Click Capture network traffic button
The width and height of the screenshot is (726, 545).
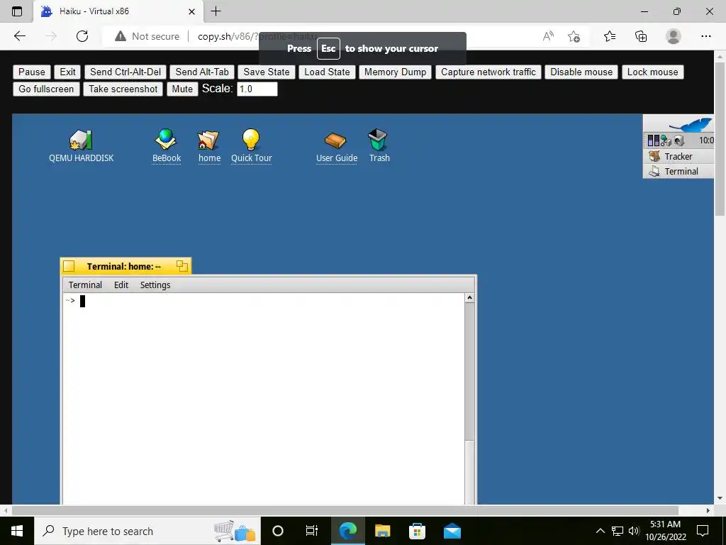pos(488,72)
